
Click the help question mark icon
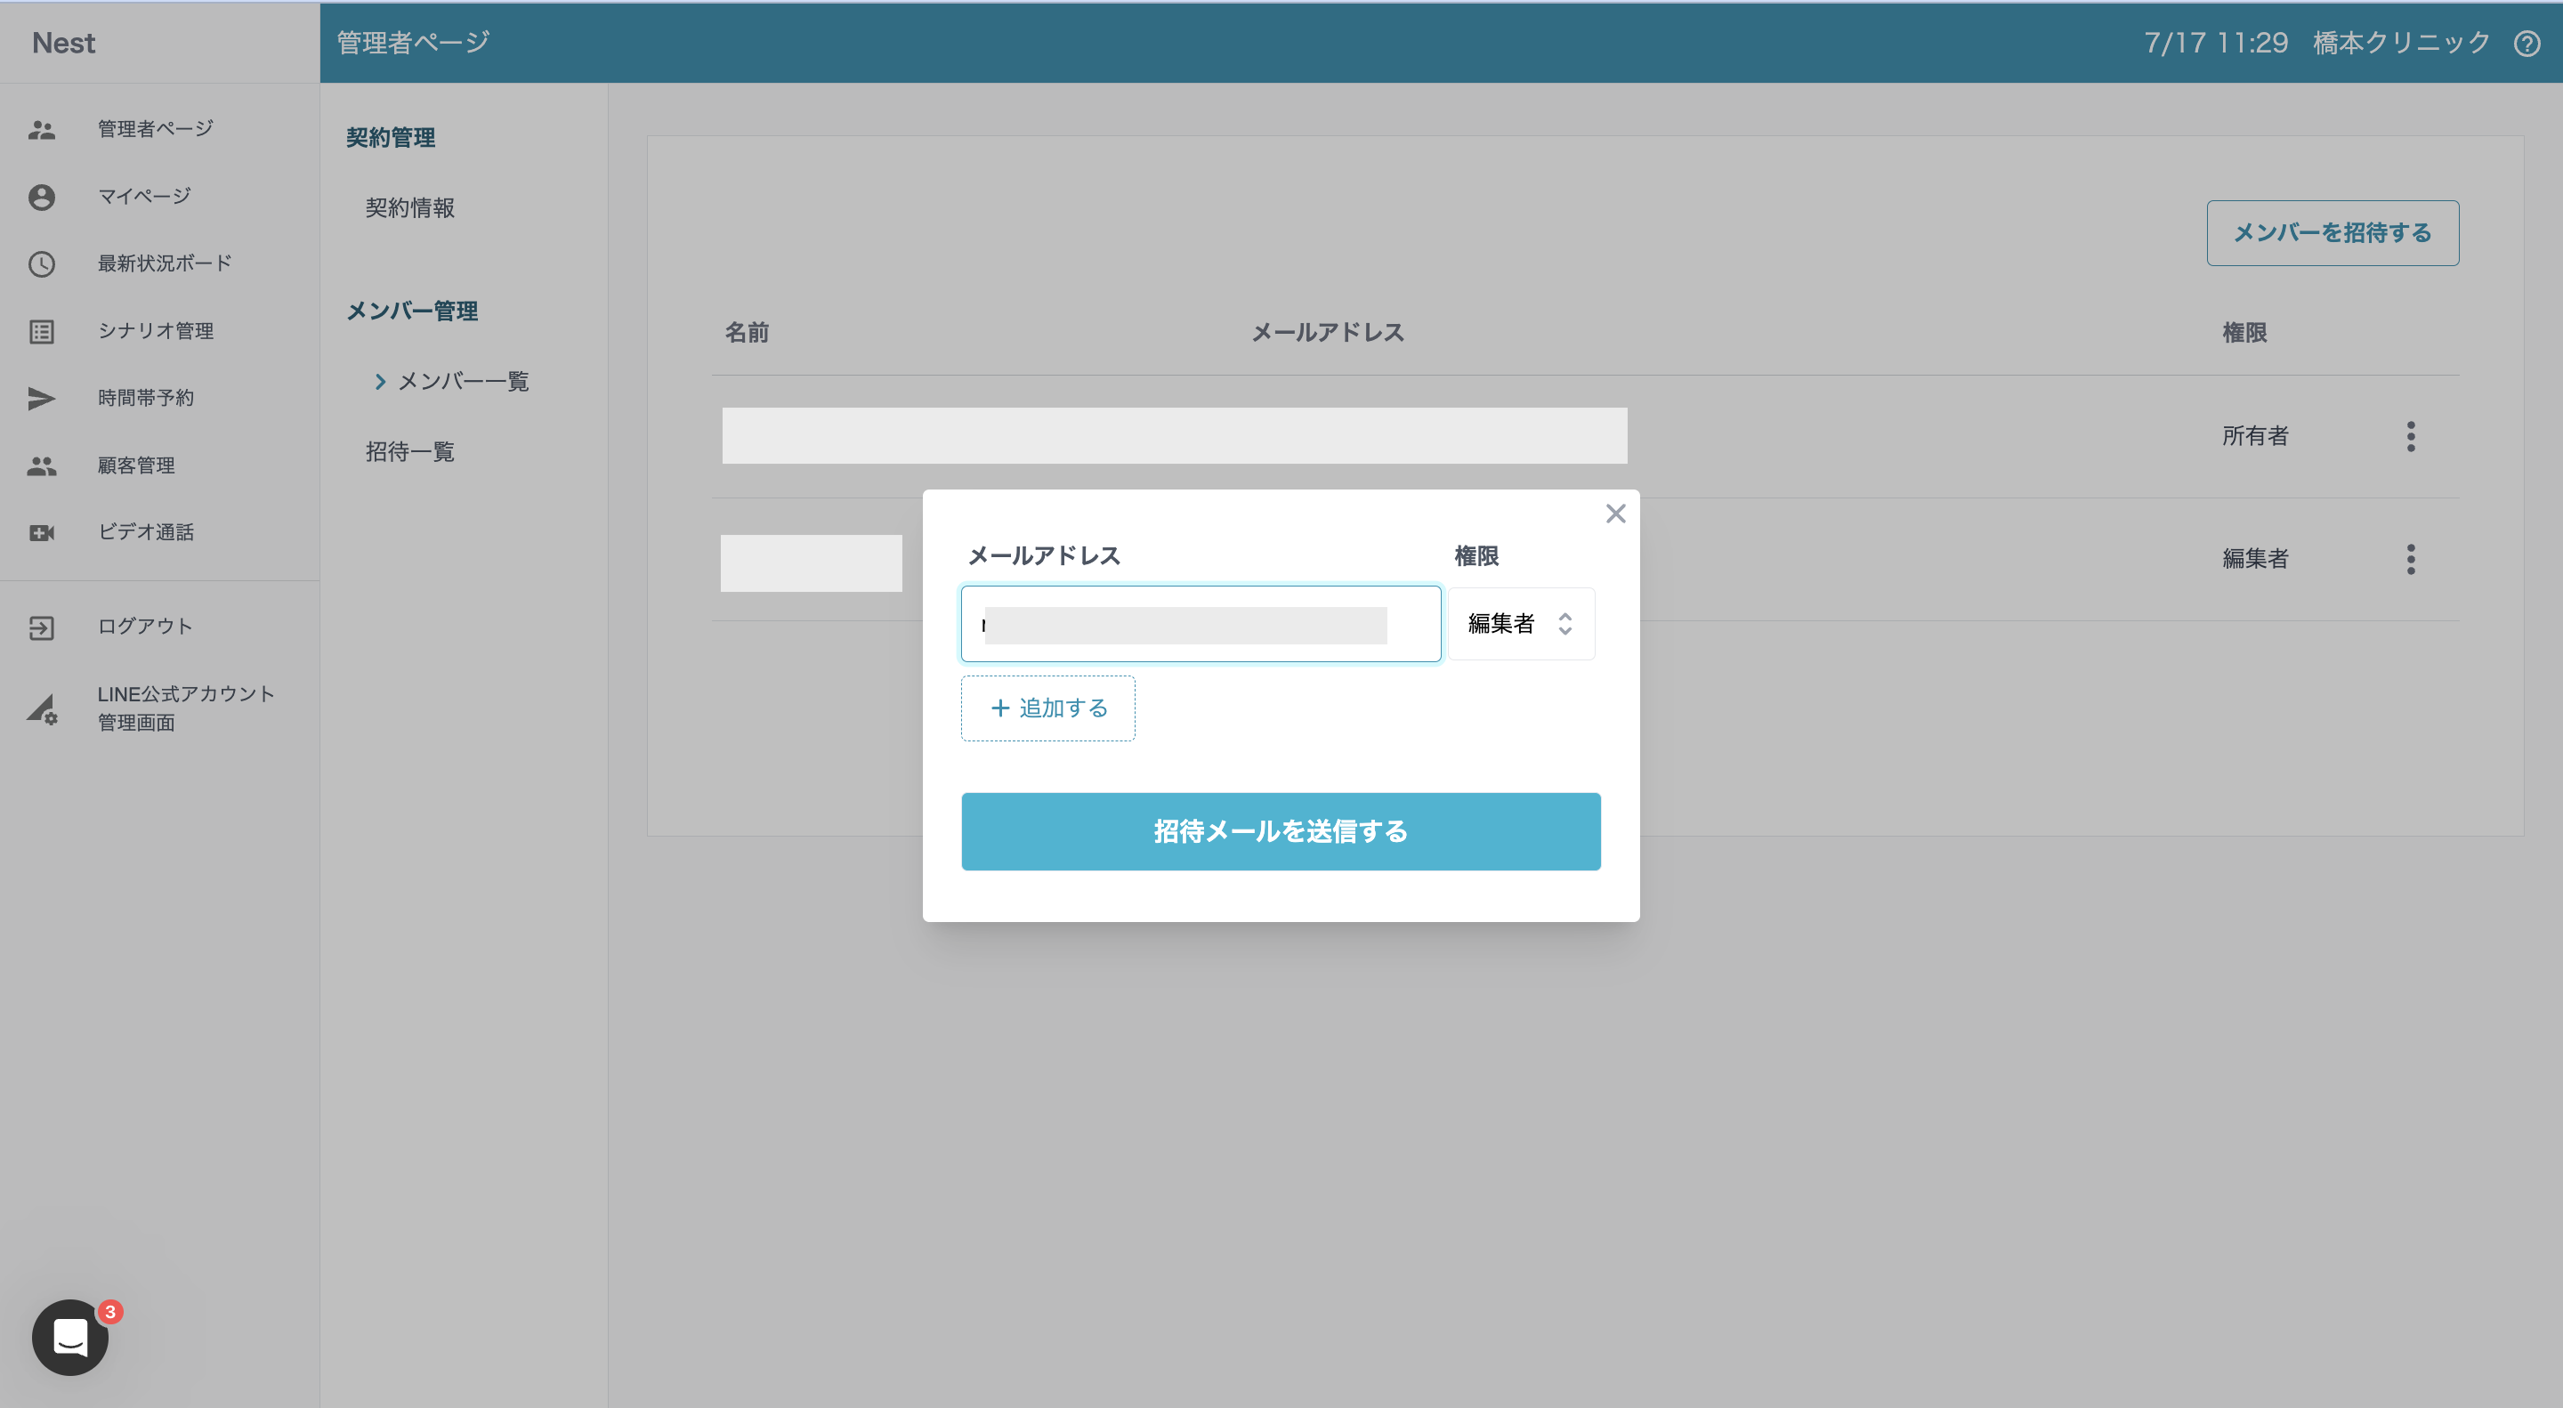pyautogui.click(x=2527, y=44)
